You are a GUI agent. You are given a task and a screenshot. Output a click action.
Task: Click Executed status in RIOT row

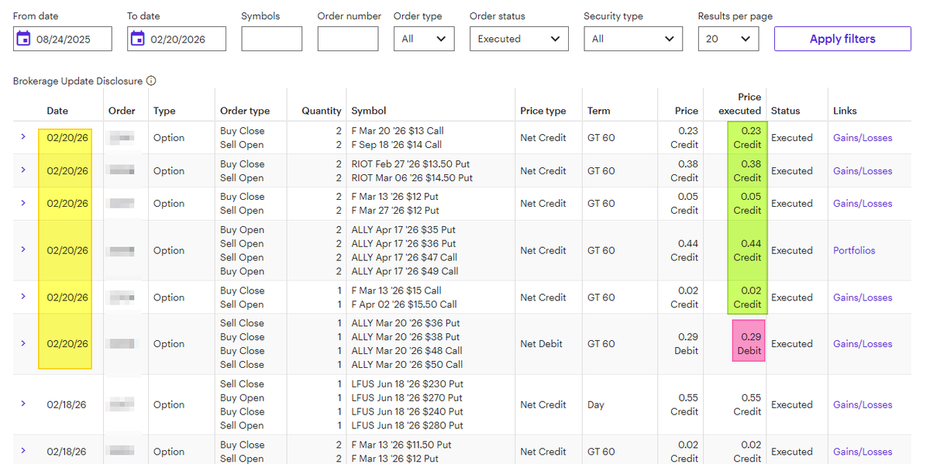click(791, 171)
